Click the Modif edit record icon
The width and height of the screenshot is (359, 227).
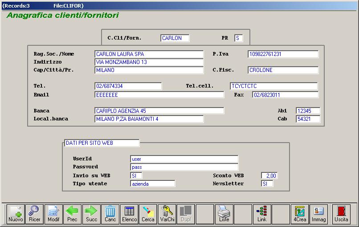click(x=53, y=214)
